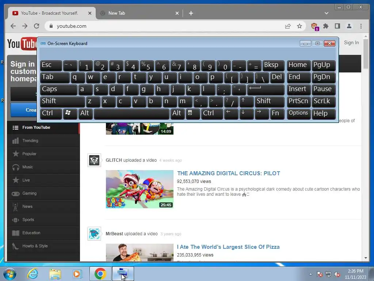Click the MrBeast channel name
This screenshot has width=374, height=281.
click(114, 234)
